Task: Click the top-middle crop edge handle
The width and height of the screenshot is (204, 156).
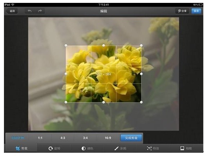Action: 104,45
